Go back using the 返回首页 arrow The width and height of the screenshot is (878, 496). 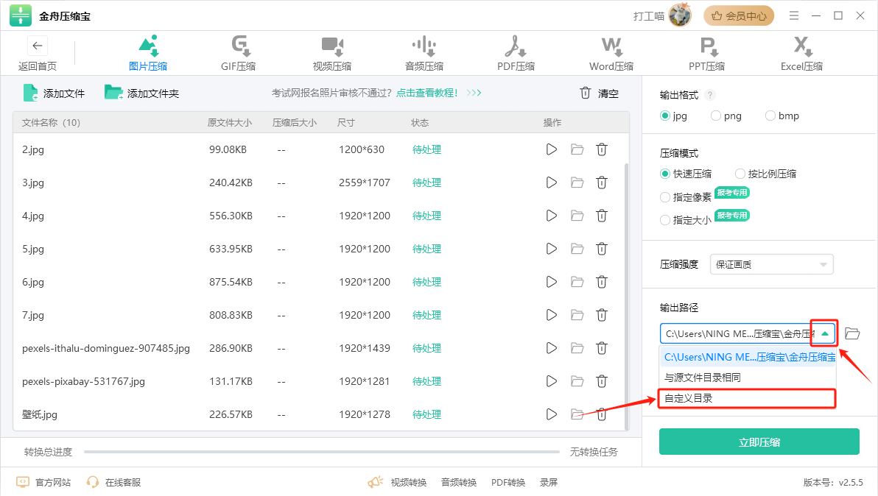pyautogui.click(x=38, y=46)
